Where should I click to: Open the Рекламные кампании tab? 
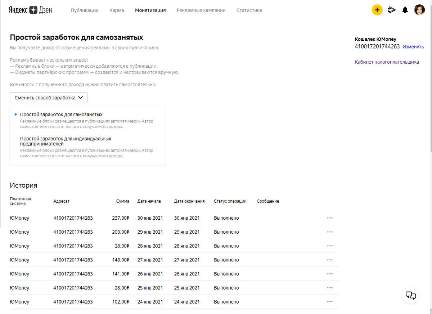coord(201,10)
